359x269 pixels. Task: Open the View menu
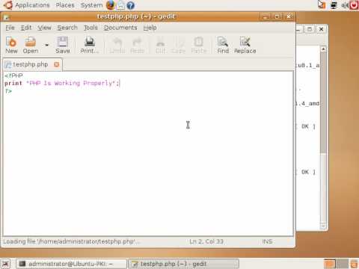44,28
